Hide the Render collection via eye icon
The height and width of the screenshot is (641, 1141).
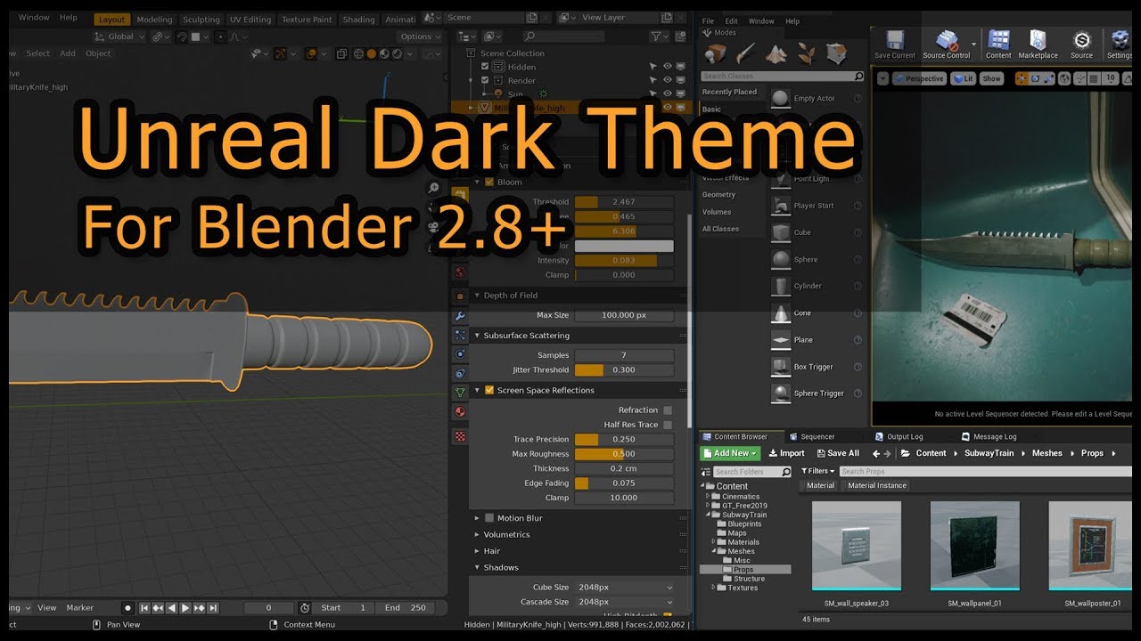click(667, 80)
